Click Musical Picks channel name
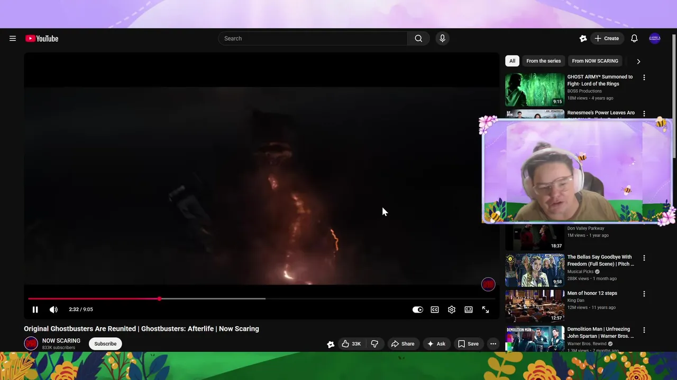This screenshot has width=677, height=380. click(581, 272)
